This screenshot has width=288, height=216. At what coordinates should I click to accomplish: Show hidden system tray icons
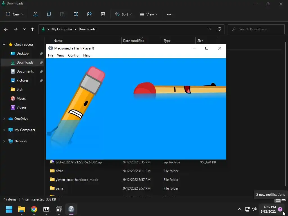pyautogui.click(x=240, y=209)
